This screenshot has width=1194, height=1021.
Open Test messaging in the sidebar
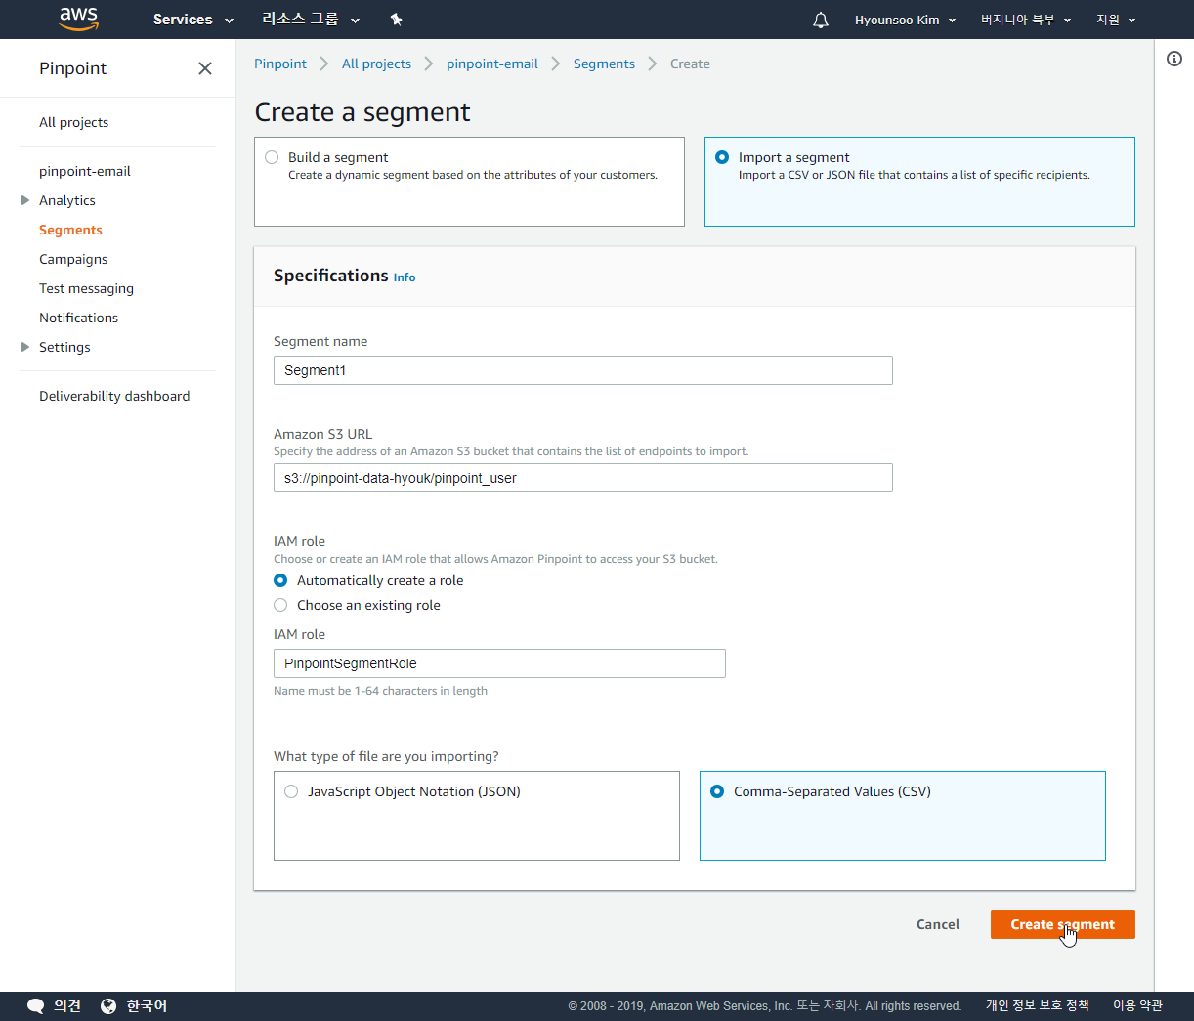click(x=86, y=288)
